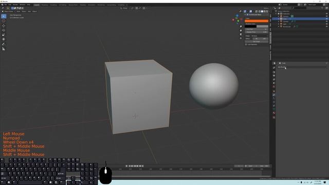Open the Tool properties tab

click(274, 68)
